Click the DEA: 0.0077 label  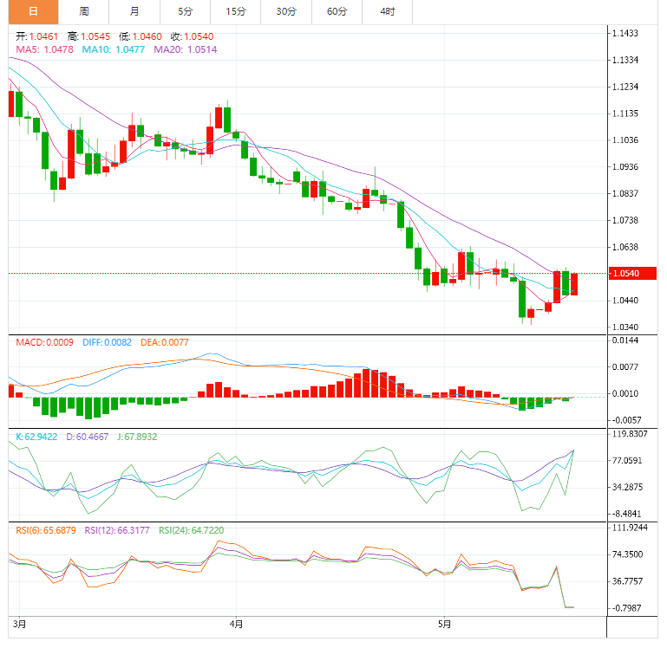coord(165,342)
